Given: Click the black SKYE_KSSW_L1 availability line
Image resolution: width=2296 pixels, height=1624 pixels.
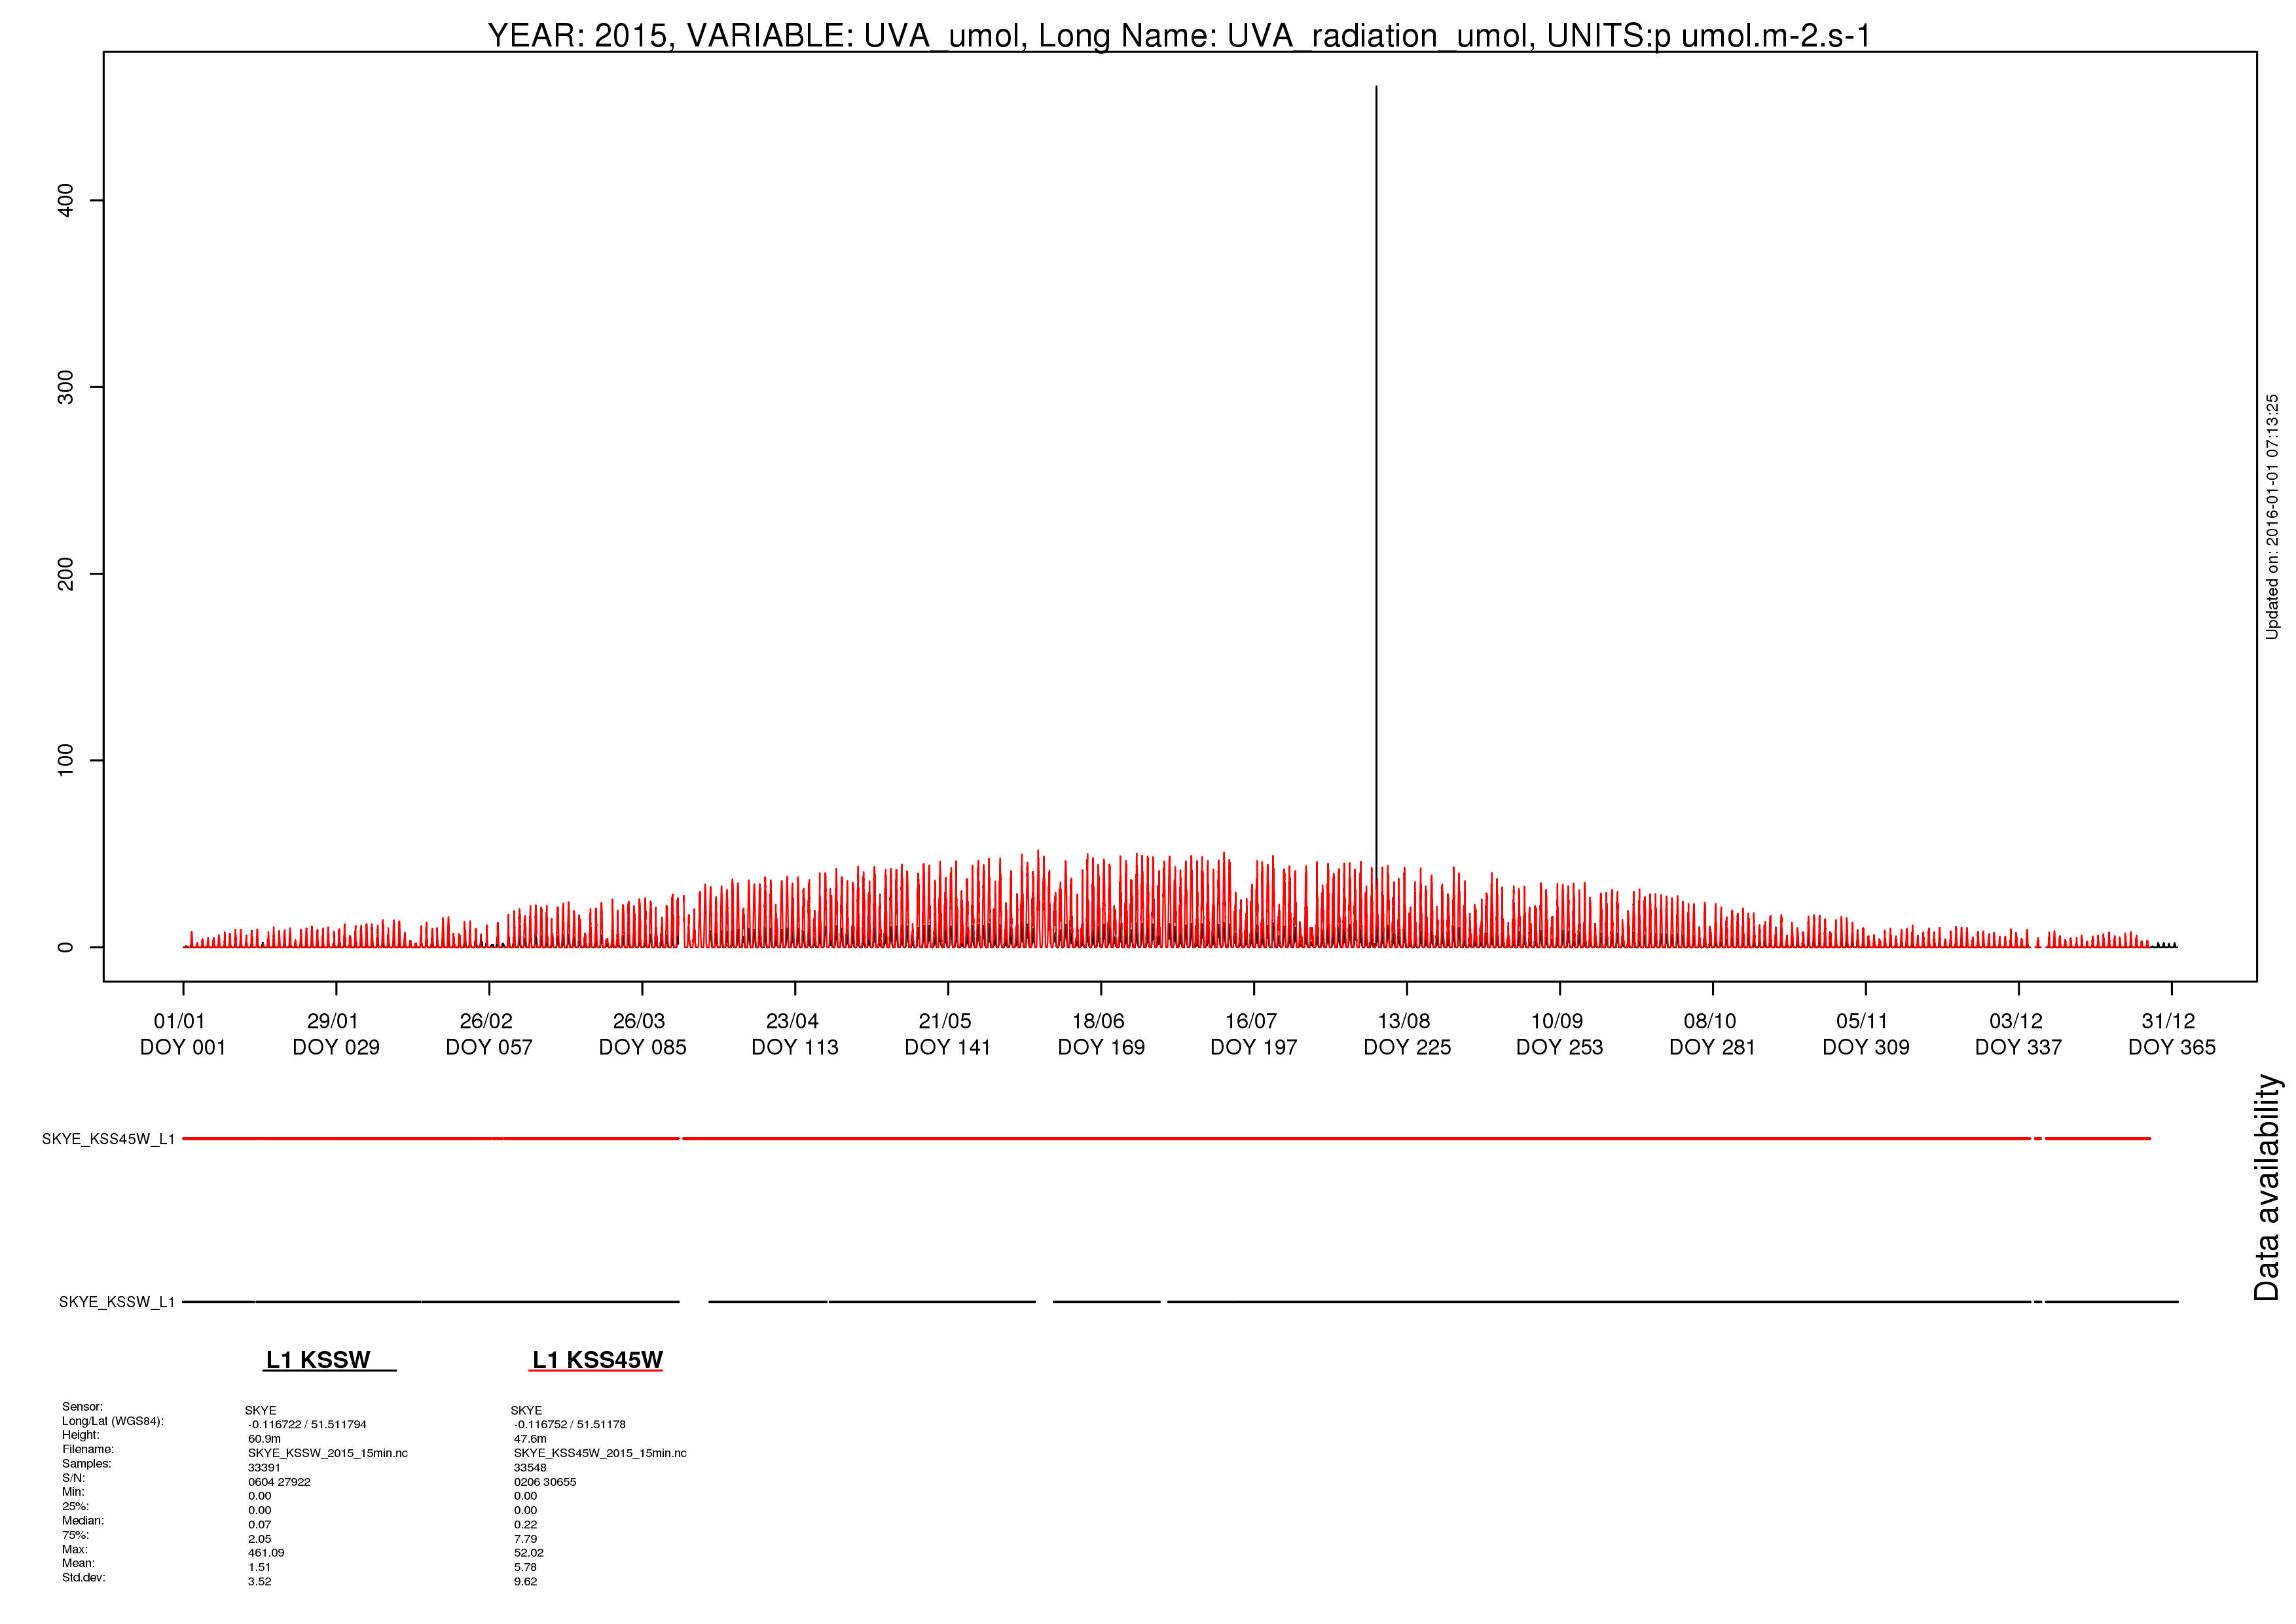Looking at the screenshot, I should (1180, 1302).
